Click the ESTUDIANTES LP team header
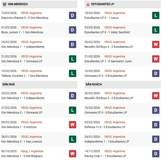The image size is (161, 160). (x=103, y=4)
